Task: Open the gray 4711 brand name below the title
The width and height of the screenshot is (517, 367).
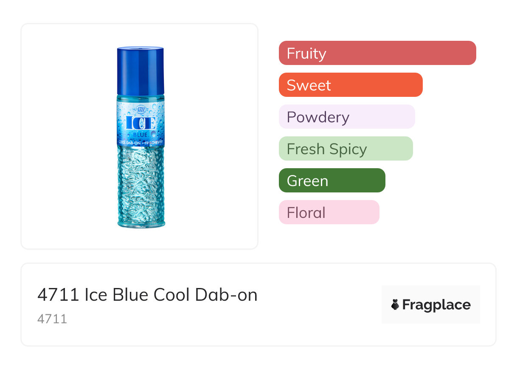Action: tap(52, 319)
